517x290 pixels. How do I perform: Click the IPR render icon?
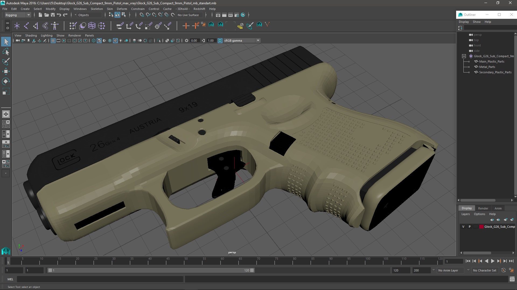click(x=230, y=15)
